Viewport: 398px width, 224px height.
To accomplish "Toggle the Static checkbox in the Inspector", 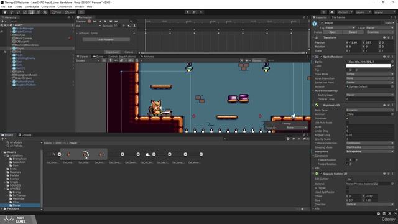I will click(383, 23).
